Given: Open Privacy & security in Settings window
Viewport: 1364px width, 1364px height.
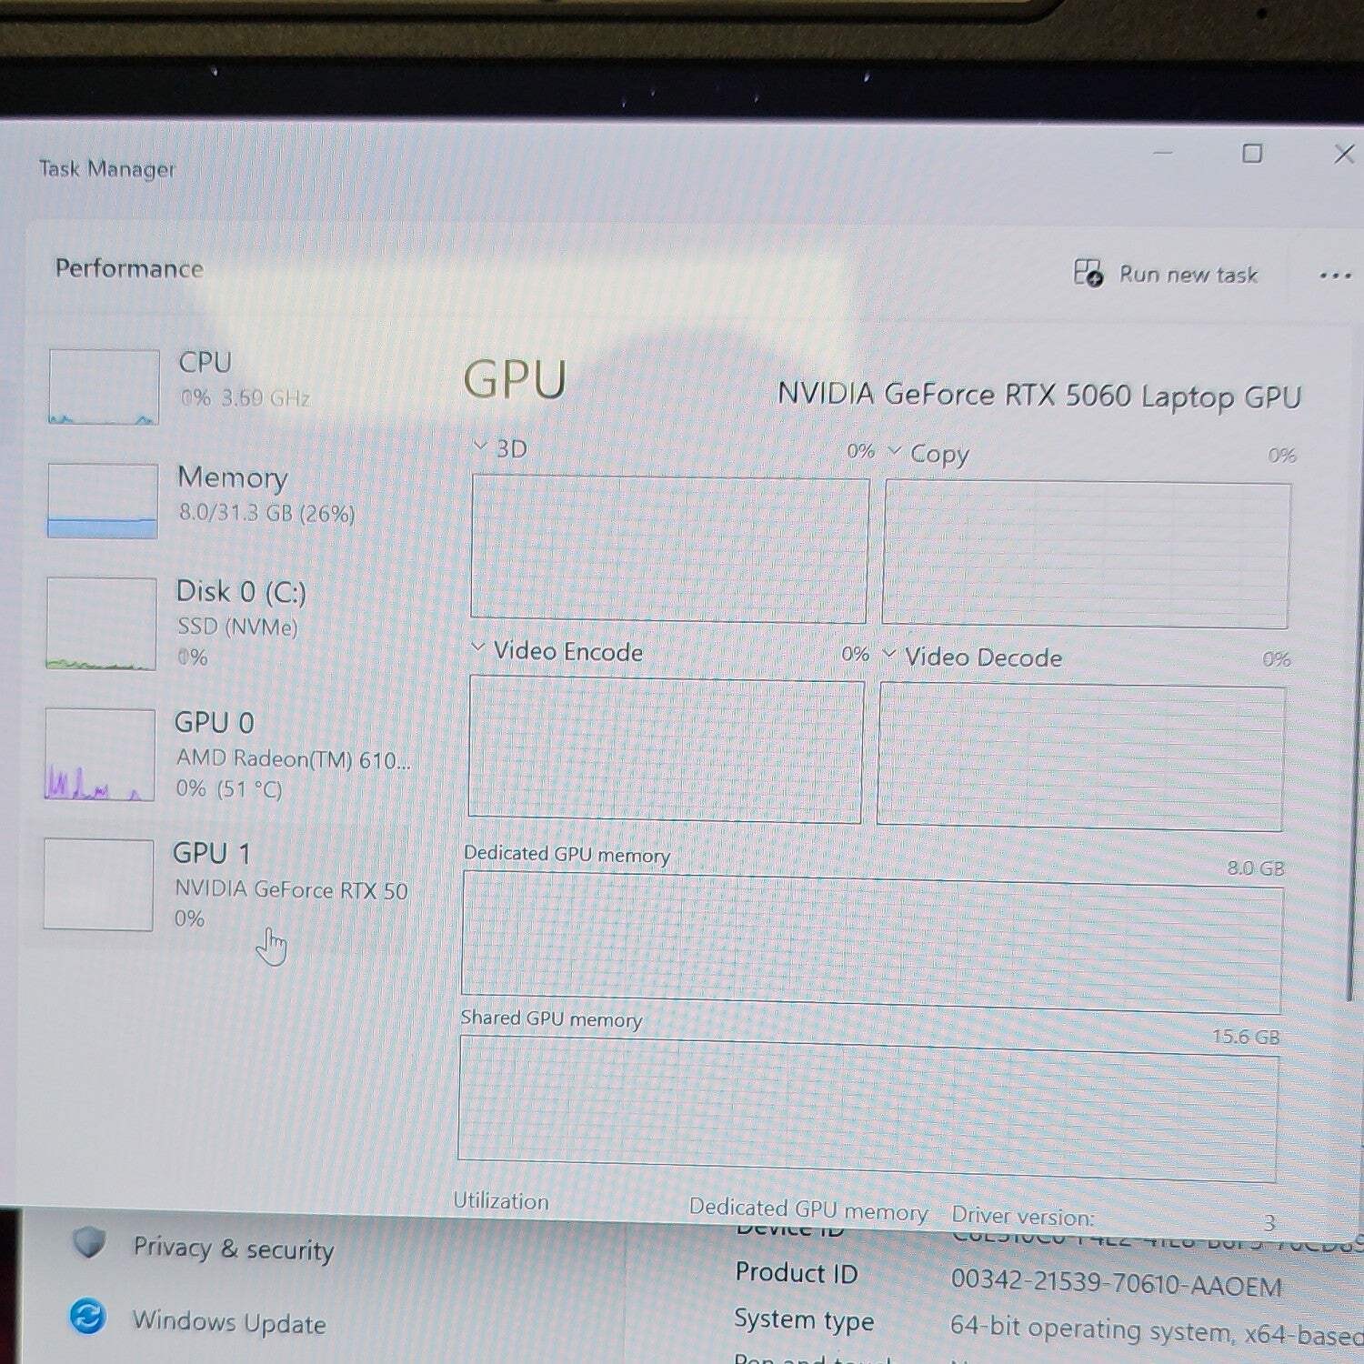Looking at the screenshot, I should pyautogui.click(x=234, y=1249).
